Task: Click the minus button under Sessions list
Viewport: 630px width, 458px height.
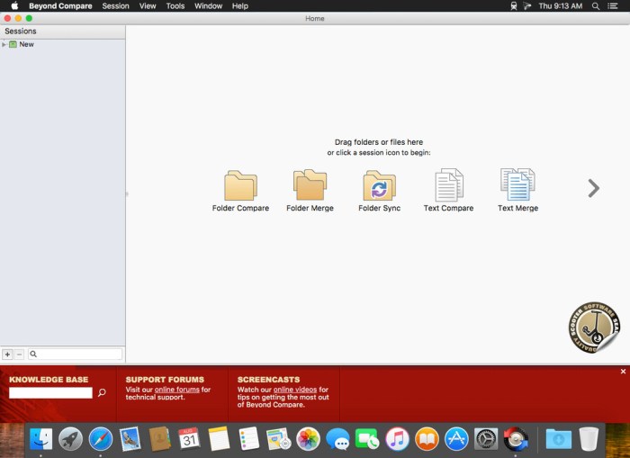Action: (19, 355)
